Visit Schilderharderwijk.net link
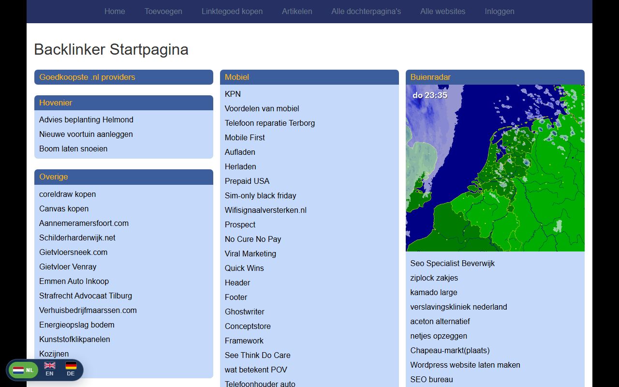Screen dimensions: 619x387 click(x=77, y=238)
